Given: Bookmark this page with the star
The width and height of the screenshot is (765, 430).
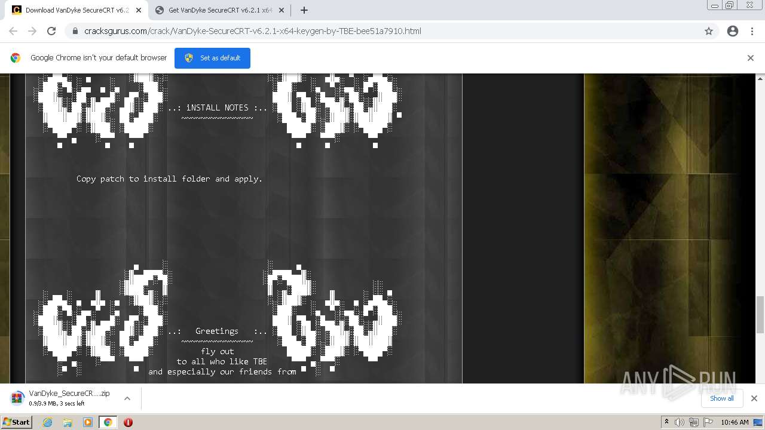Looking at the screenshot, I should 709,31.
